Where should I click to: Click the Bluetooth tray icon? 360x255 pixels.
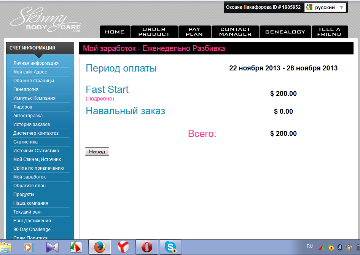coord(340,247)
